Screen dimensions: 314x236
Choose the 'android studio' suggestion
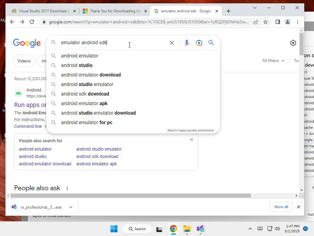pos(133,65)
